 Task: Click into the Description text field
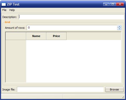coord(71,17)
